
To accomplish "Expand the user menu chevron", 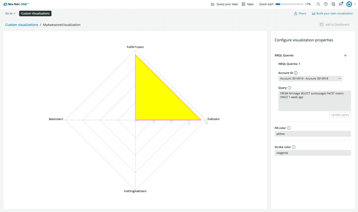I will [355, 4].
